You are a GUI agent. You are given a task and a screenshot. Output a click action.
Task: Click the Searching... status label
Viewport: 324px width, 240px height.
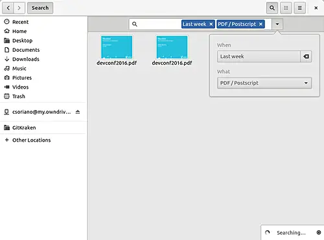click(x=291, y=233)
